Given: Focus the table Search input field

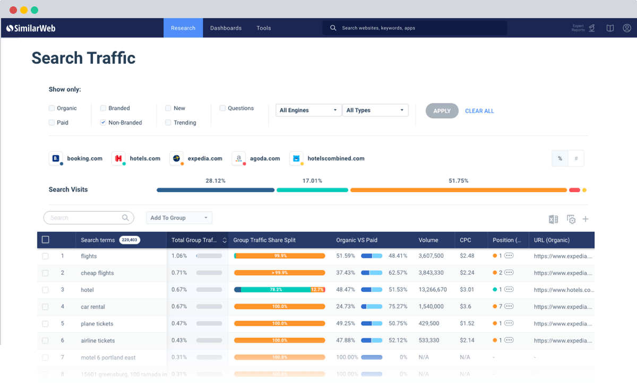Looking at the screenshot, I should coord(88,217).
